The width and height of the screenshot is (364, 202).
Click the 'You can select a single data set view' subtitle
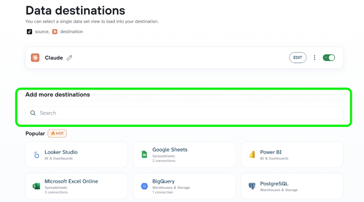pyautogui.click(x=92, y=22)
